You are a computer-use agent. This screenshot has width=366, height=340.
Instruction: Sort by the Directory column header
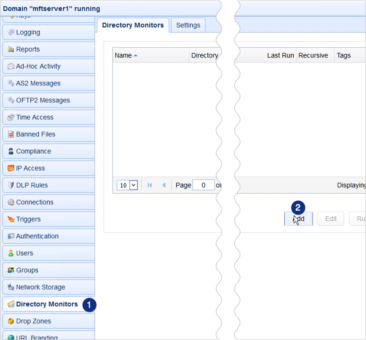pyautogui.click(x=204, y=55)
